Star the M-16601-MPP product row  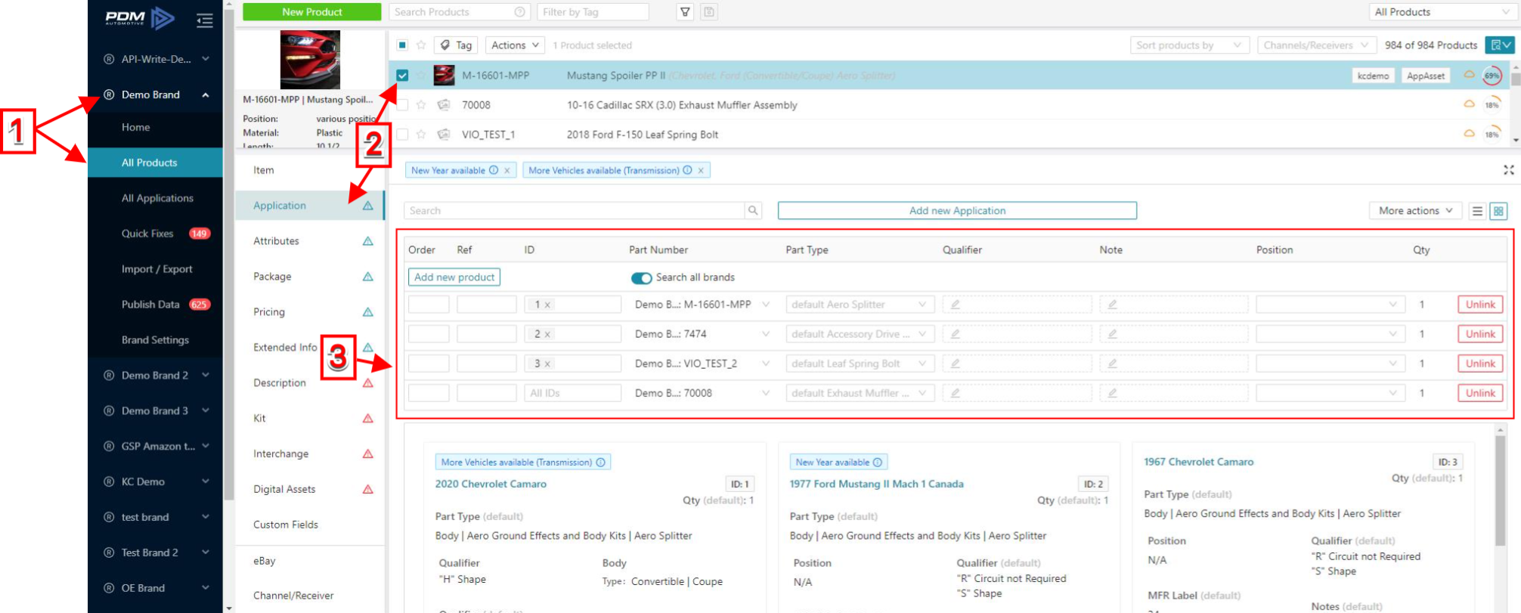coord(421,76)
